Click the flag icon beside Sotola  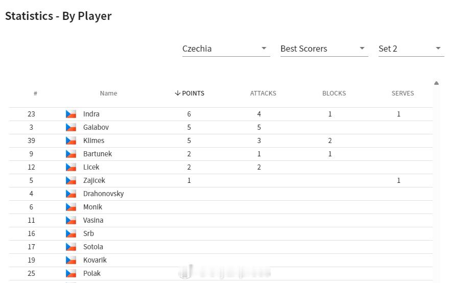tap(71, 247)
